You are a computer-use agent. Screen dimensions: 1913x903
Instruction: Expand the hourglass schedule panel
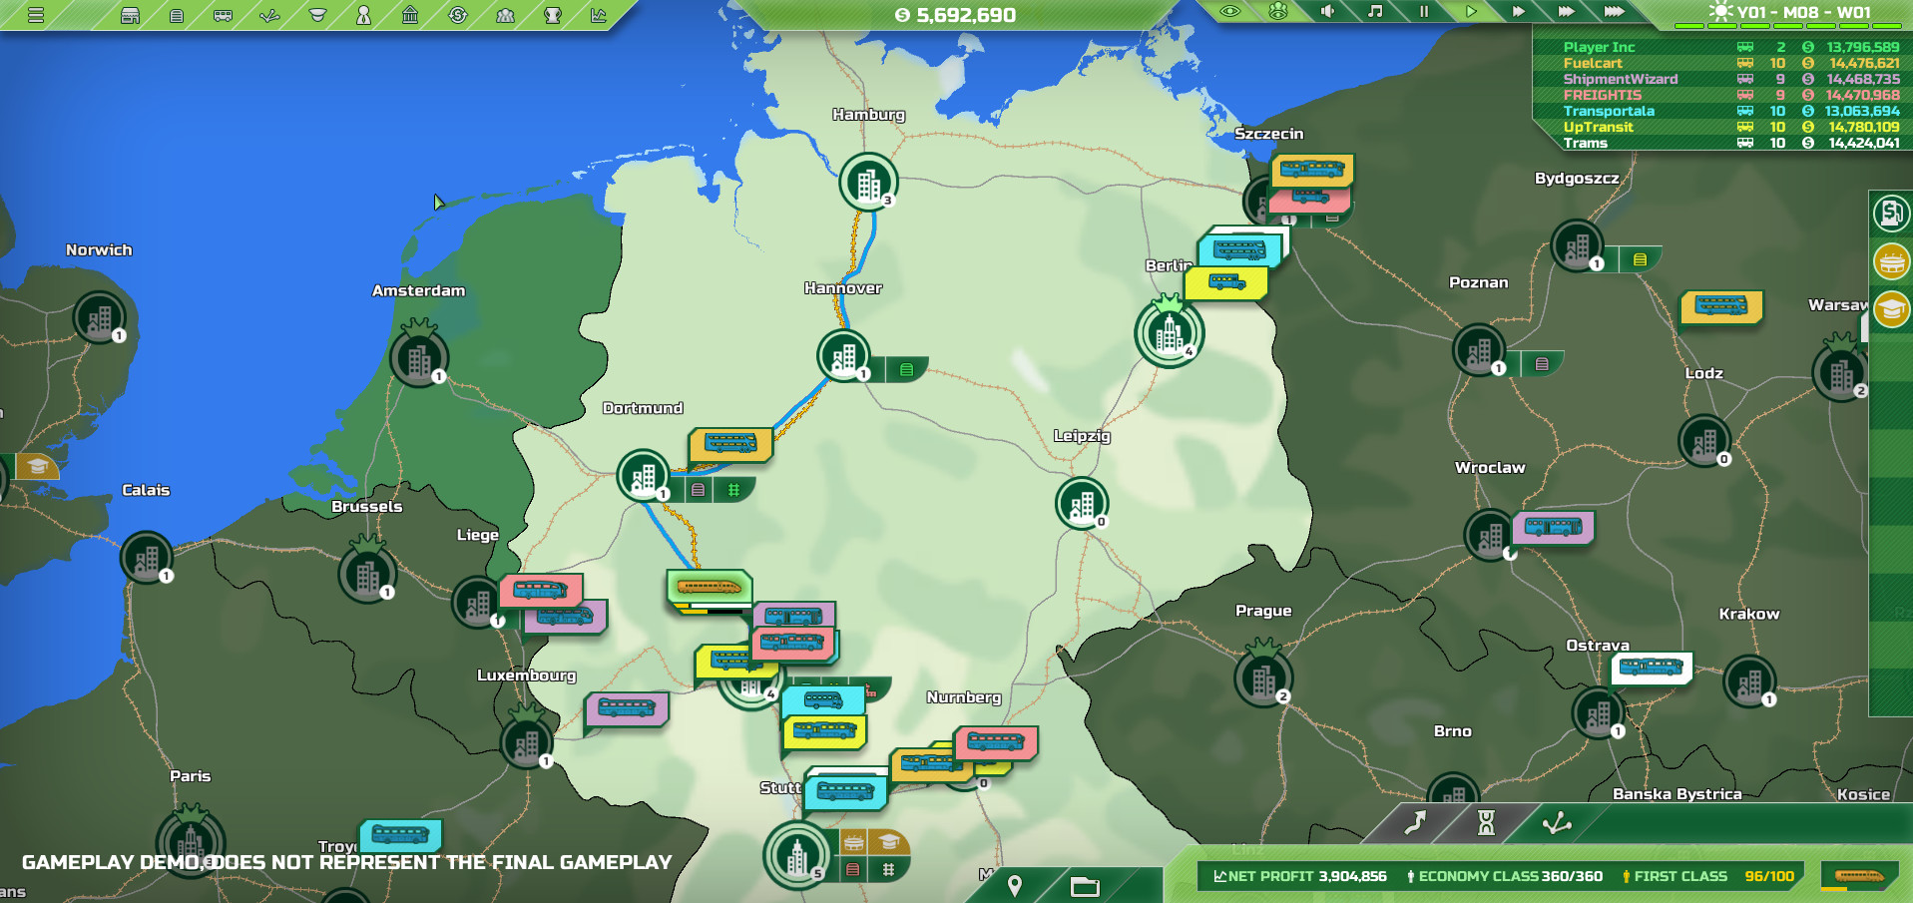pos(1486,822)
